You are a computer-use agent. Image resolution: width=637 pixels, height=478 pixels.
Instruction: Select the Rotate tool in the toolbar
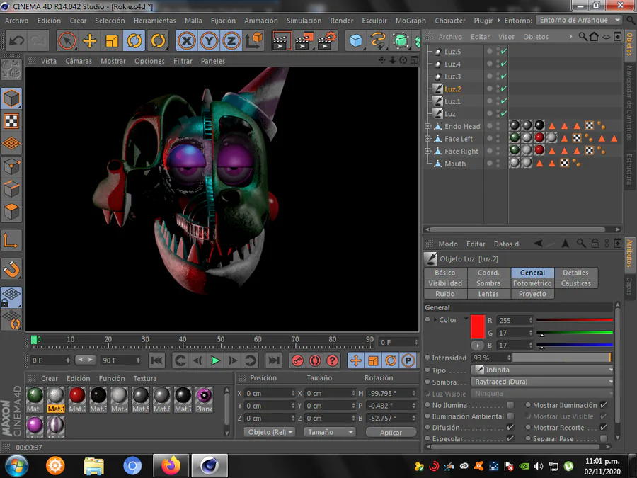click(x=134, y=41)
